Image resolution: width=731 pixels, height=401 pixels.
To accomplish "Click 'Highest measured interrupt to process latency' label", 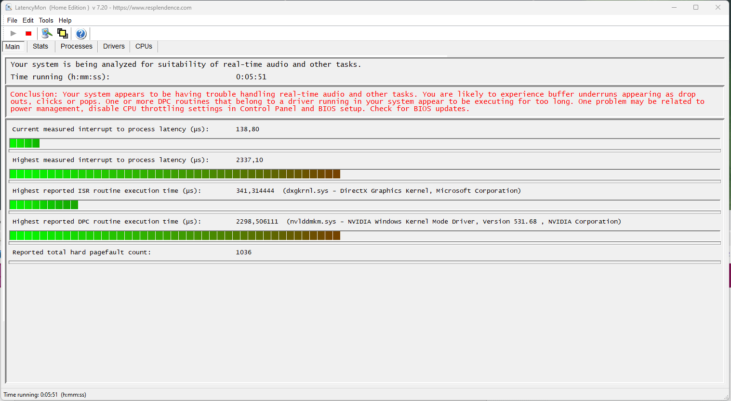I will [x=110, y=160].
